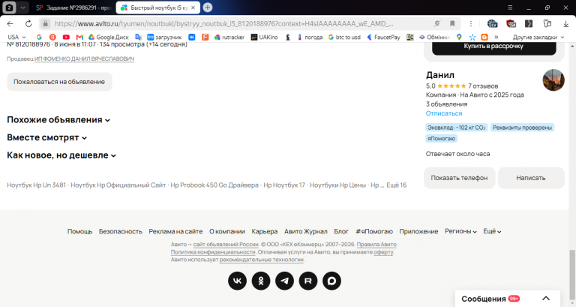This screenshot has height=307, width=576.
Task: Open seller Данил avatar photo
Action: [x=553, y=80]
